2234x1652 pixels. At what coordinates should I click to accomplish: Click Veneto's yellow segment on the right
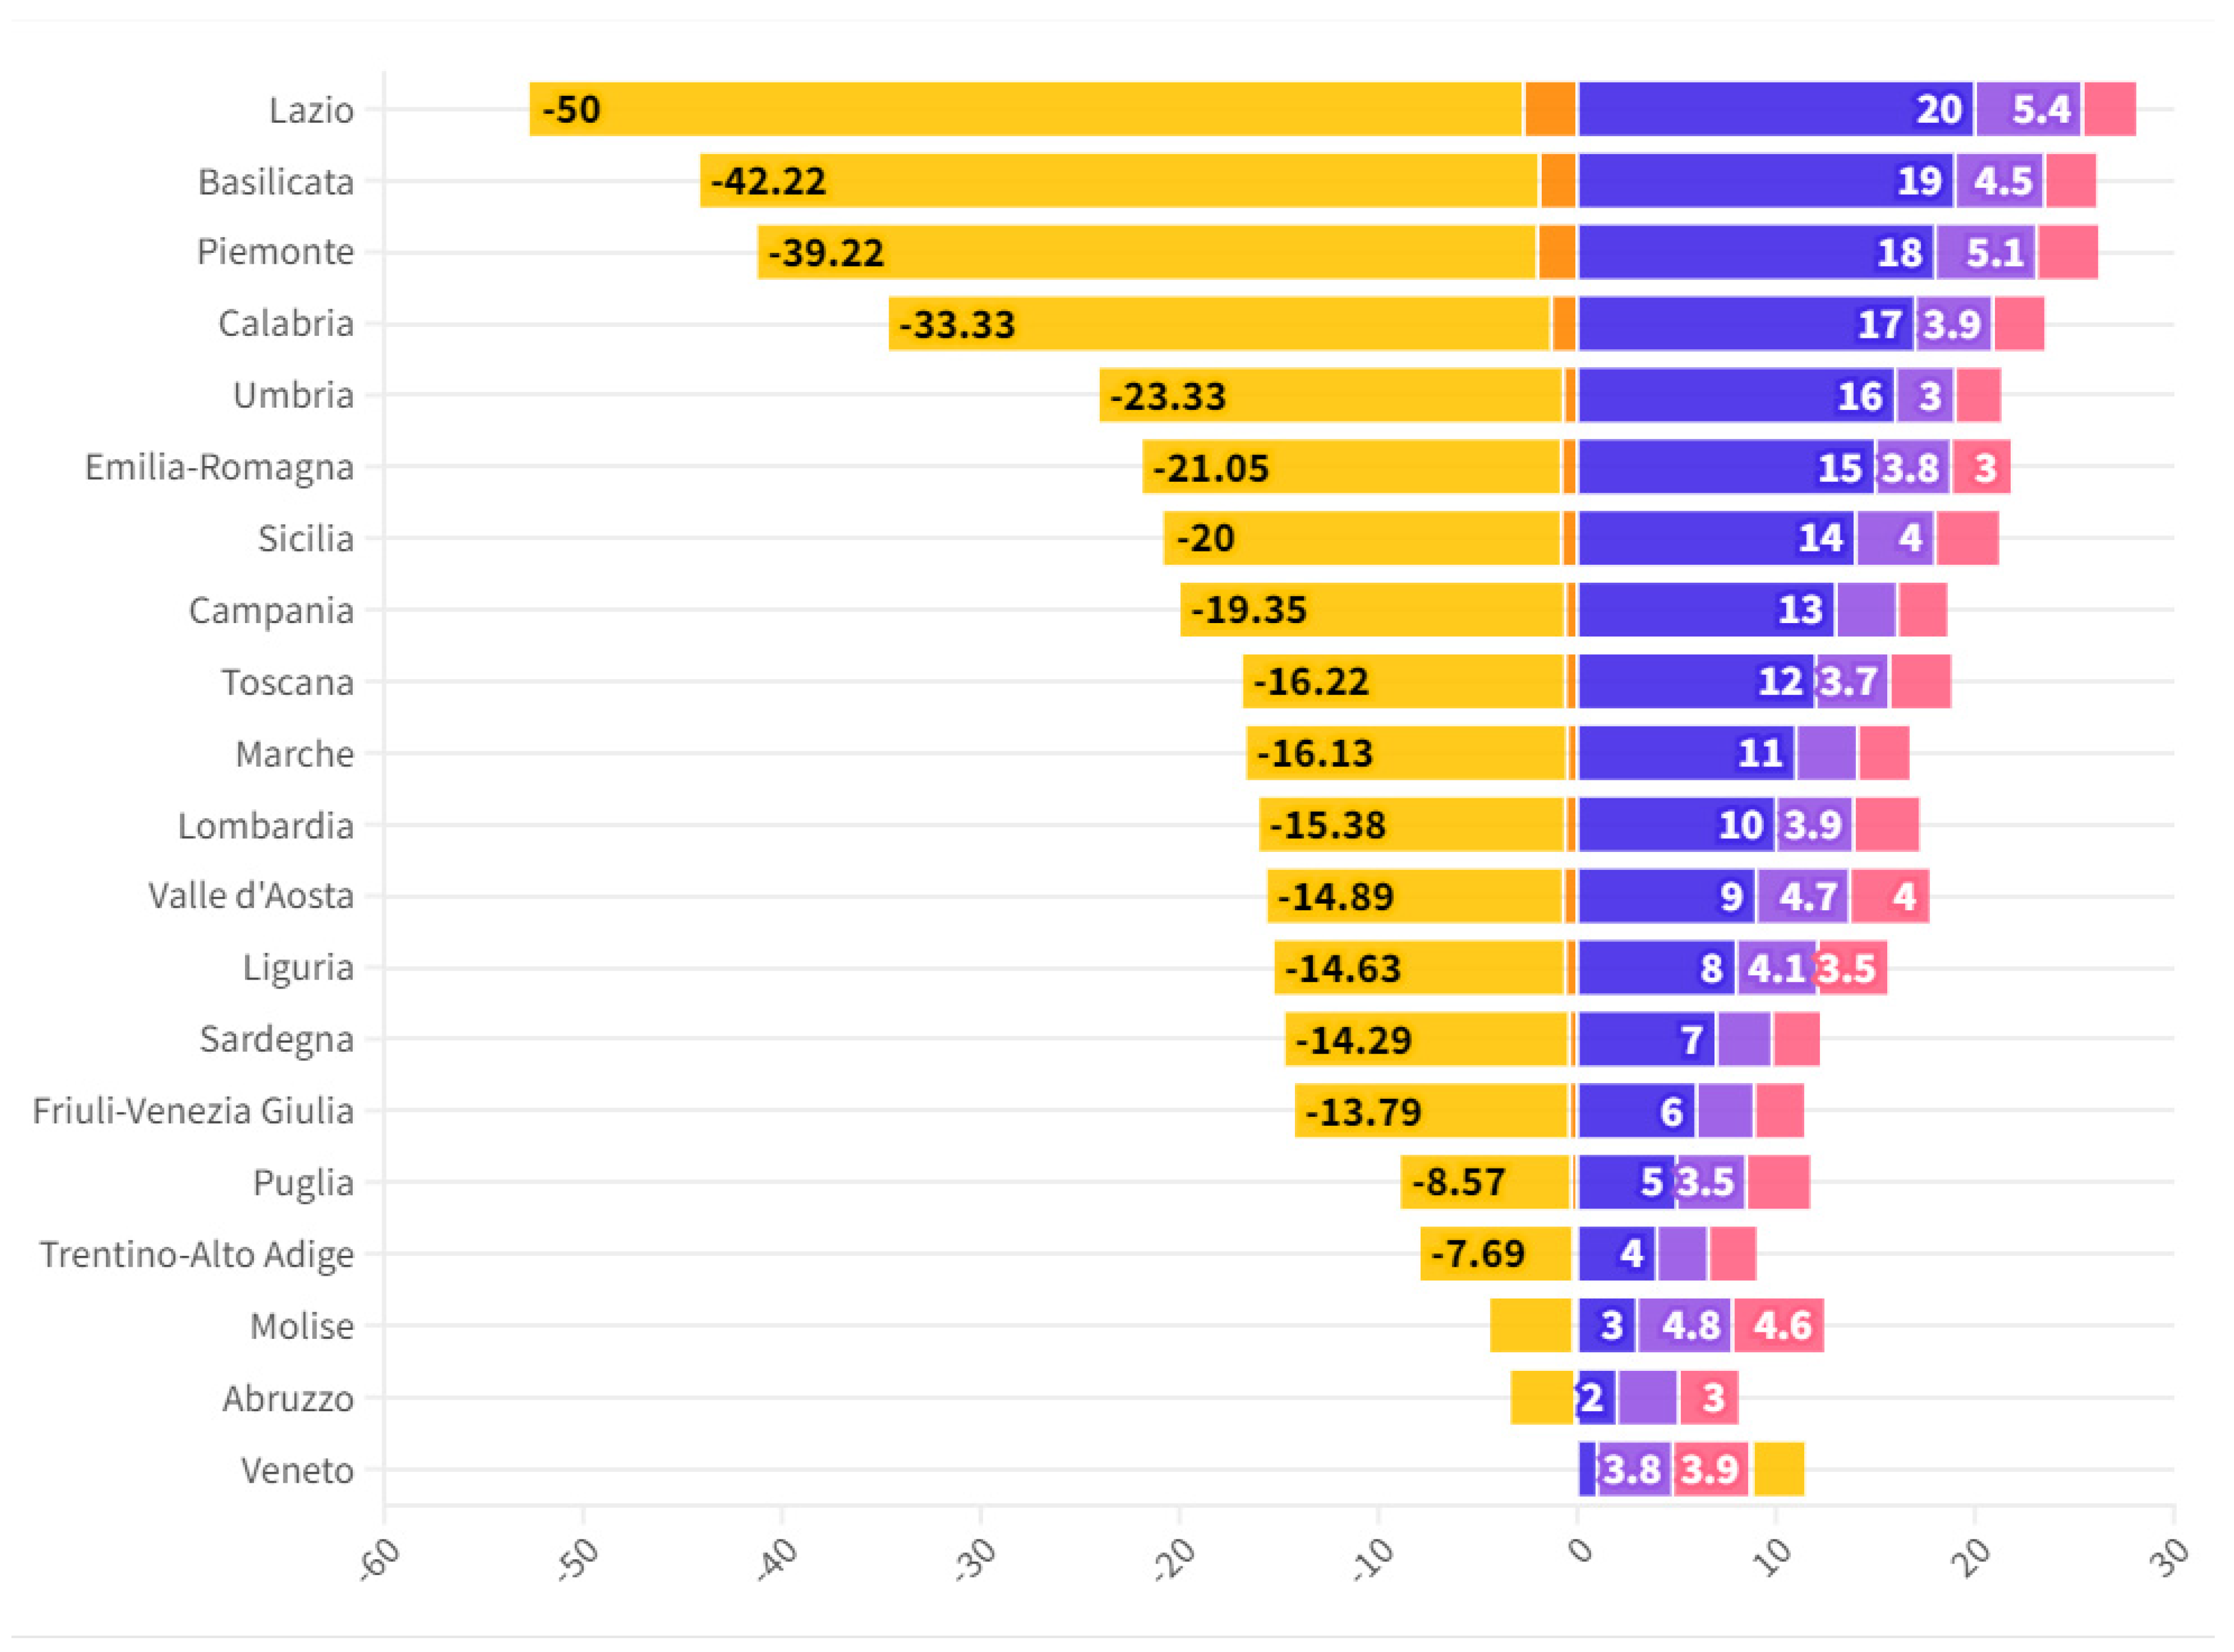pyautogui.click(x=1779, y=1470)
